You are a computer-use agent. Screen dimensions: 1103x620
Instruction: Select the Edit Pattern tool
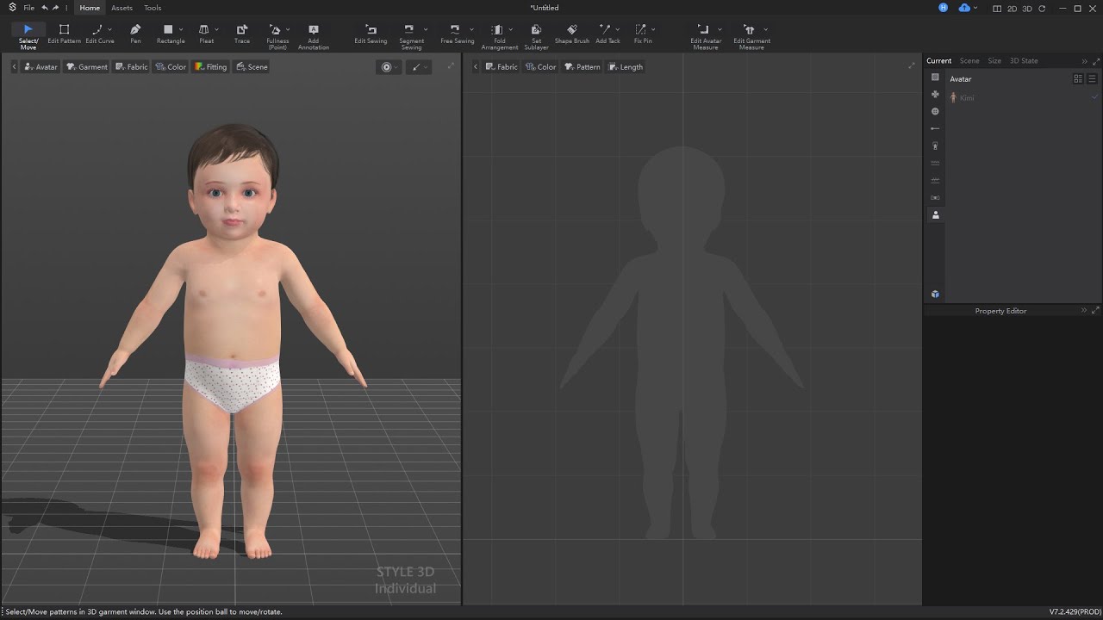64,34
